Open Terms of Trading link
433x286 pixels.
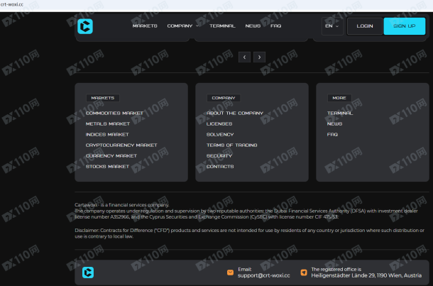[231, 145]
